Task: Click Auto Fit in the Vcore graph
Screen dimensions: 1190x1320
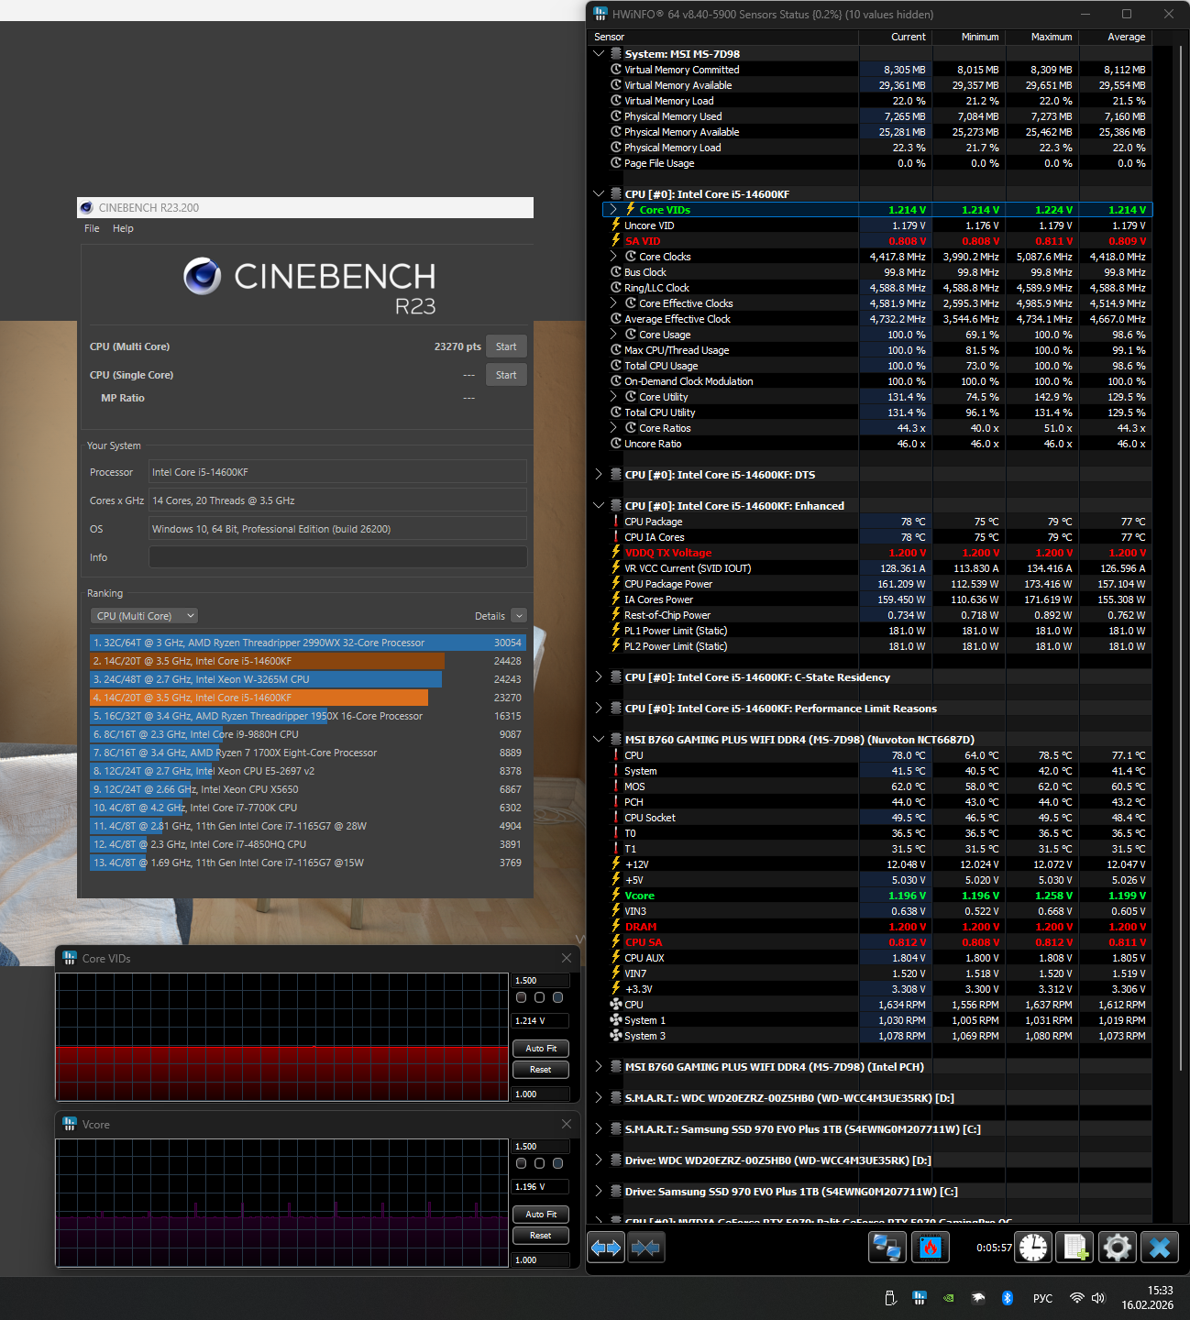Action: [x=541, y=1215]
